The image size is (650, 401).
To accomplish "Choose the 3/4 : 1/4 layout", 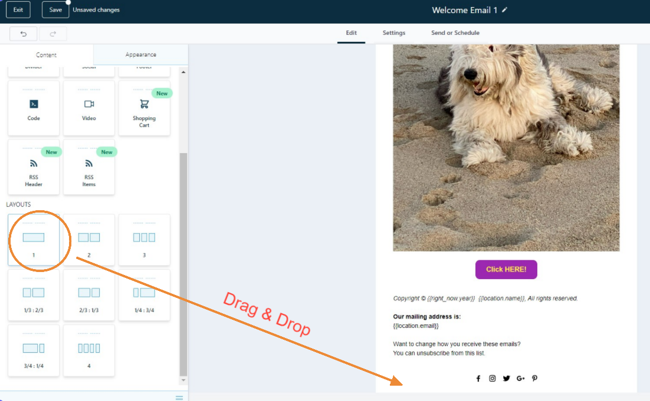I will point(34,350).
